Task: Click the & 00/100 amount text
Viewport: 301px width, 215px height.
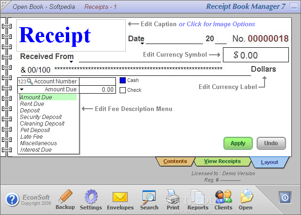Action: point(36,70)
